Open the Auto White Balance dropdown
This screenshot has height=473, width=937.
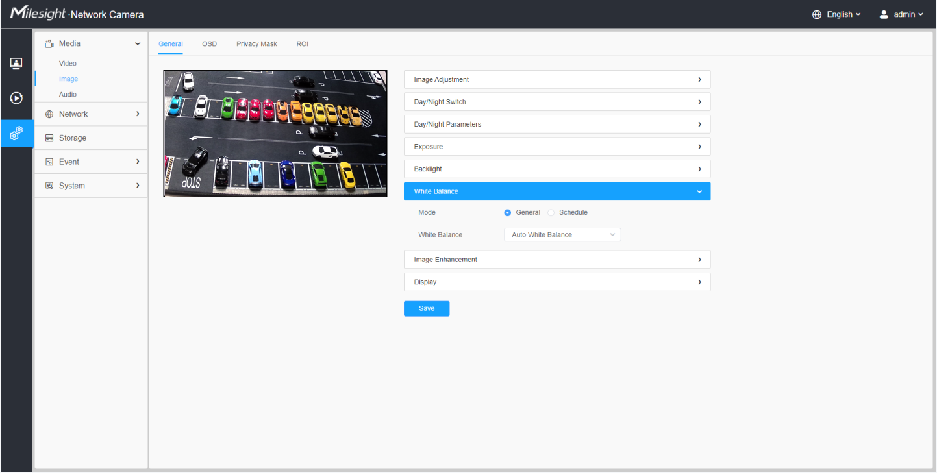click(x=562, y=235)
